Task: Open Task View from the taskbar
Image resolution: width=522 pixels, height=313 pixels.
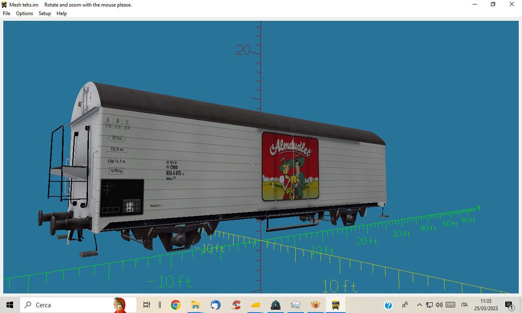Action: tap(147, 305)
